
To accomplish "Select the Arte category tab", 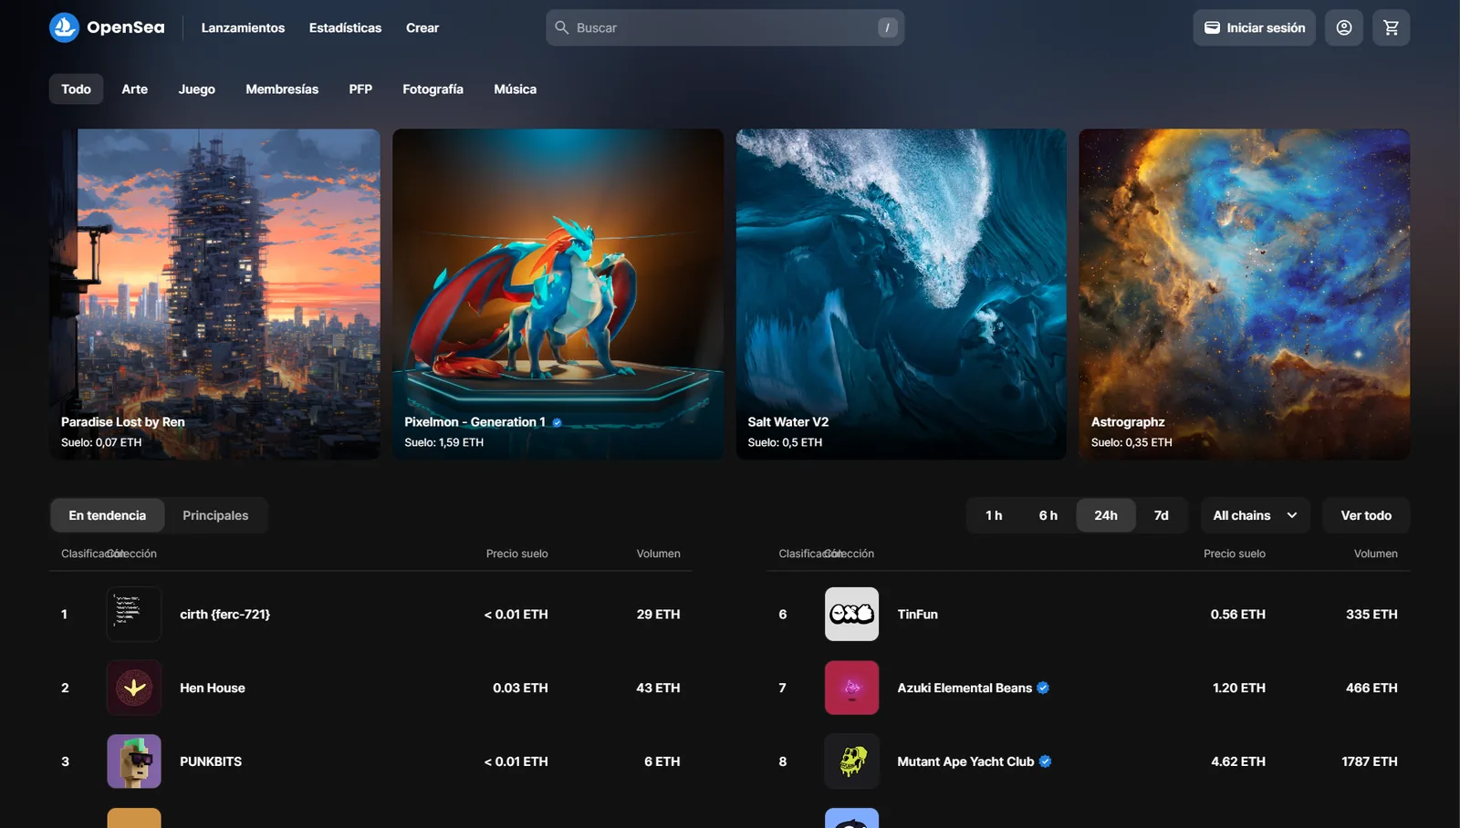I will [x=135, y=89].
